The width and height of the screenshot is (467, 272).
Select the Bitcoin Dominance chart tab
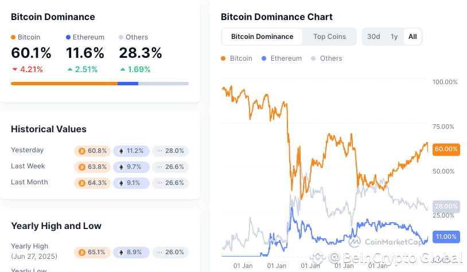pos(262,37)
